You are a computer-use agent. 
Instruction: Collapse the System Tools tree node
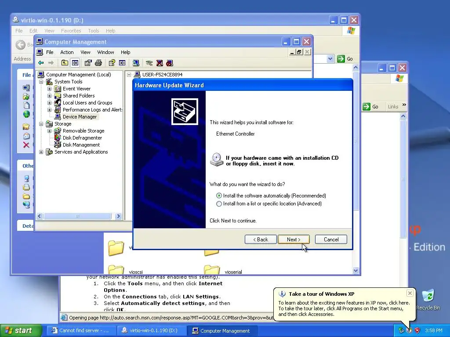(x=41, y=82)
